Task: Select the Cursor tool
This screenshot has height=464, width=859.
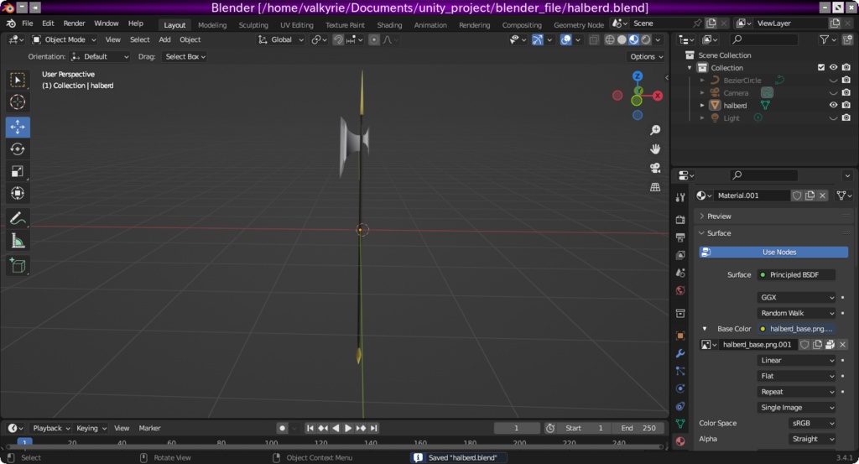Action: [18, 102]
